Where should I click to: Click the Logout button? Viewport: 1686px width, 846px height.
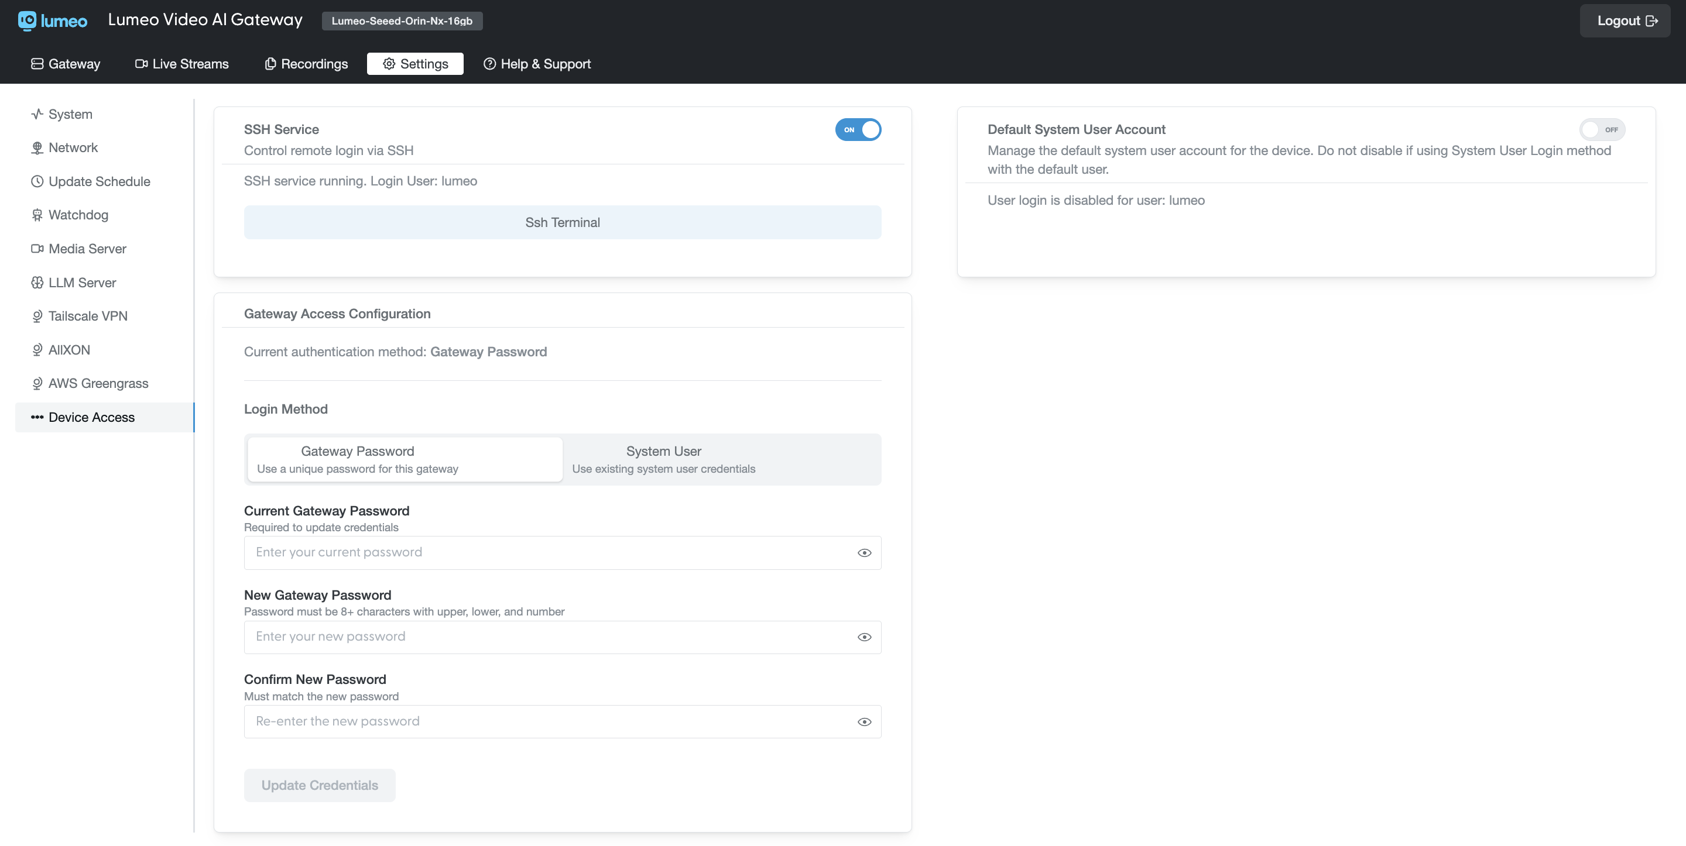point(1625,21)
